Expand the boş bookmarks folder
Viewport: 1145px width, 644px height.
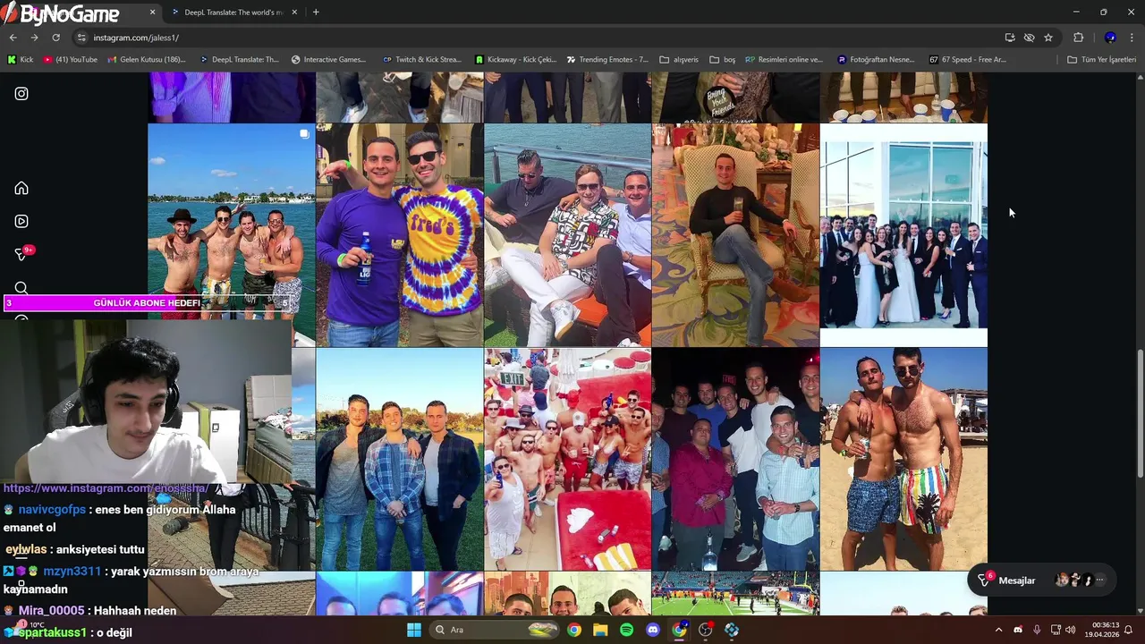click(x=722, y=60)
